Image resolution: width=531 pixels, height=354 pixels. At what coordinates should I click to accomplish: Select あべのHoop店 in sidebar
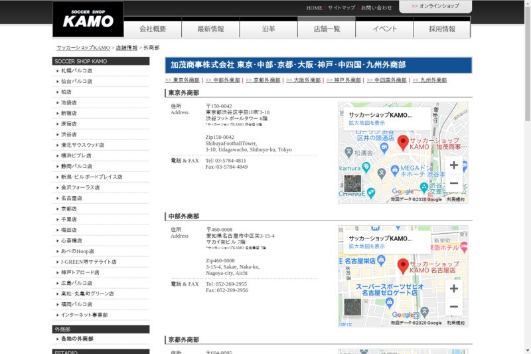(77, 251)
